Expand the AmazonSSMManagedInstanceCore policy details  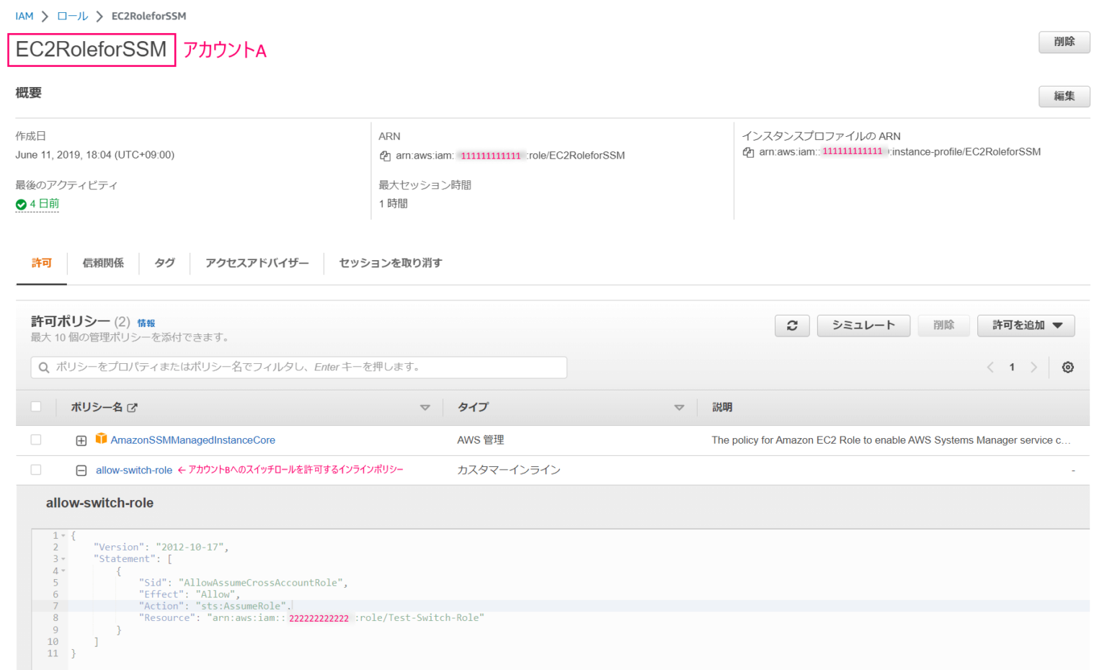click(x=81, y=439)
